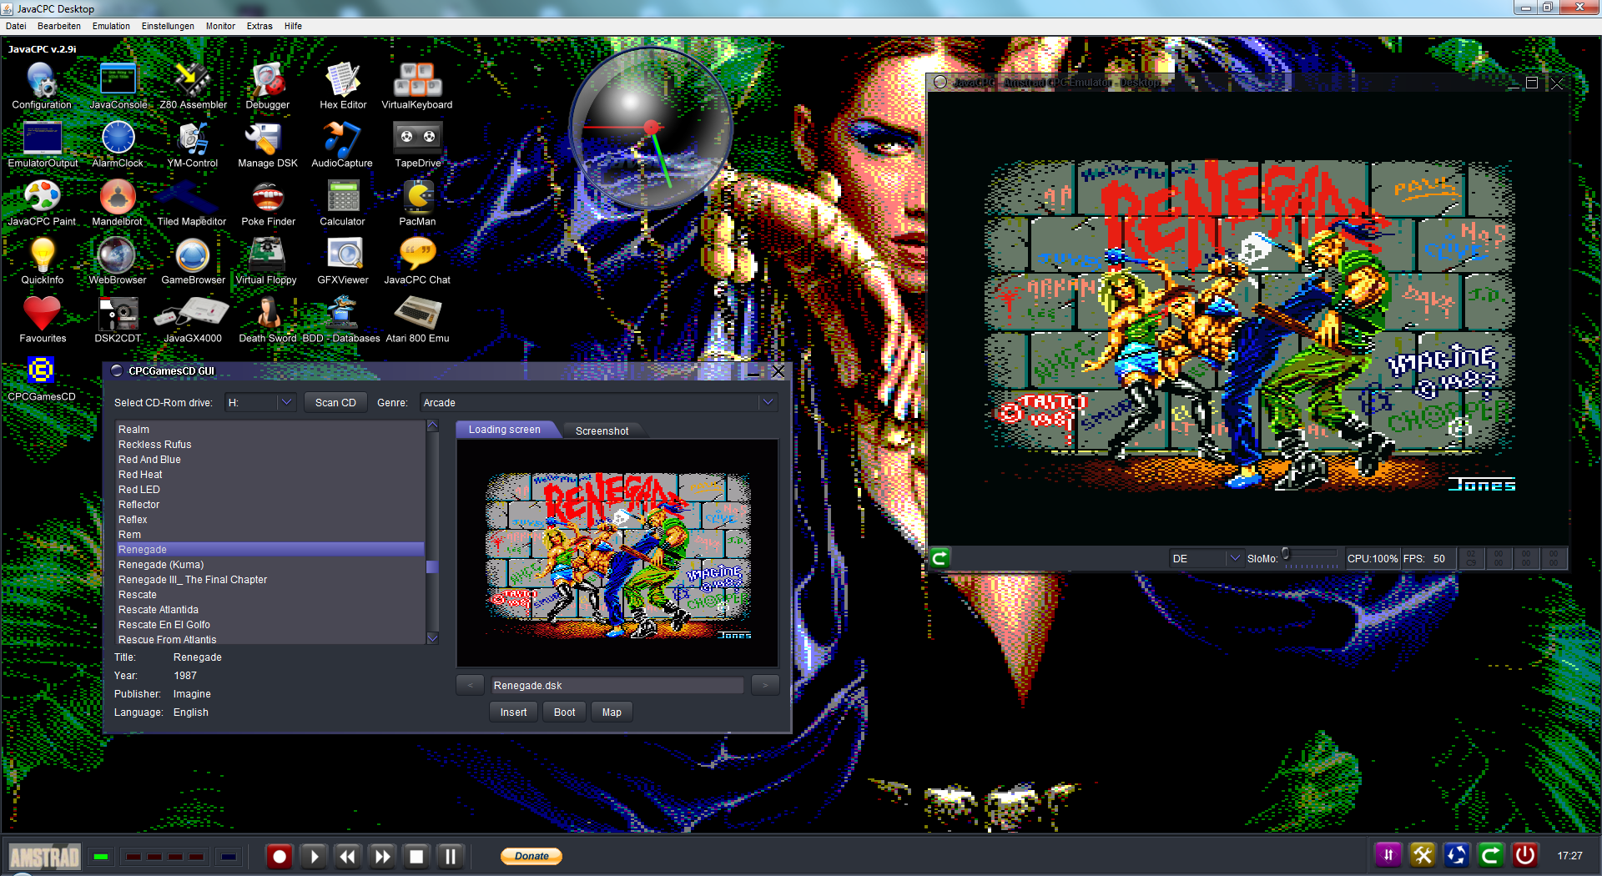Open the Virtual Floppy icon
1602x876 pixels.
(x=267, y=261)
